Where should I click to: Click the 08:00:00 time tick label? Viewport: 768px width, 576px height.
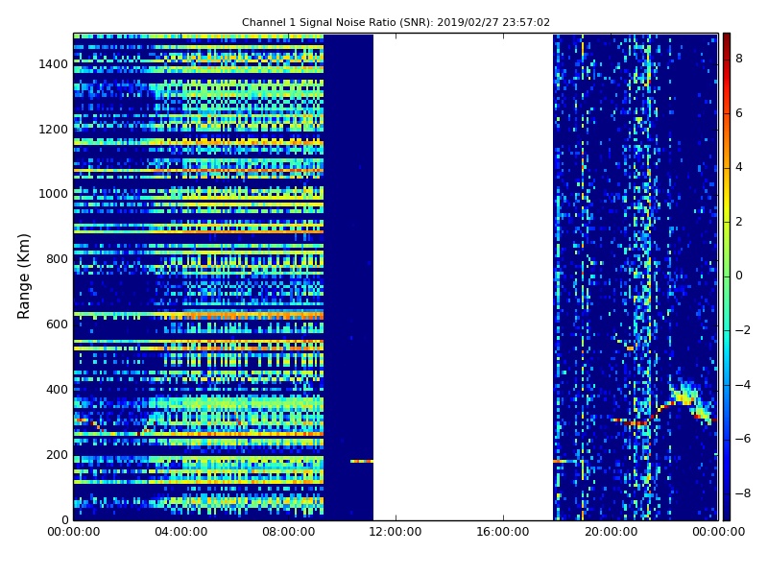[289, 532]
